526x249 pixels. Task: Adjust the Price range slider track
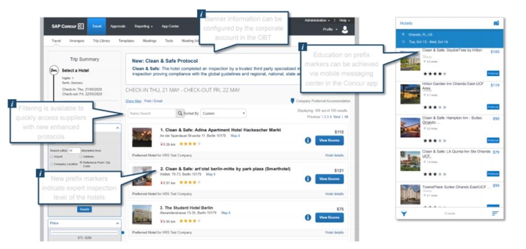click(x=84, y=232)
